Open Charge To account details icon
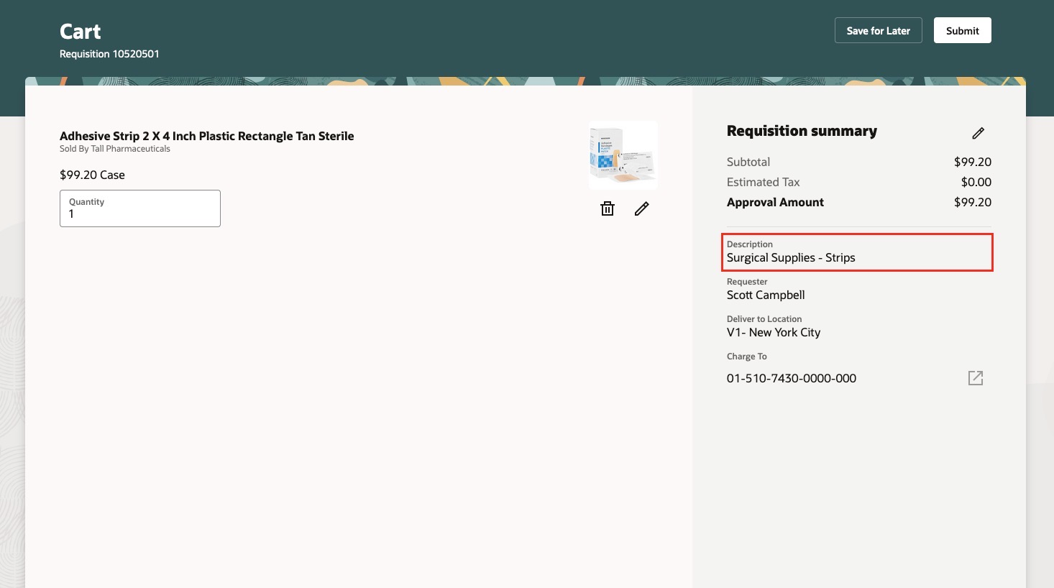The width and height of the screenshot is (1054, 588). coord(976,378)
